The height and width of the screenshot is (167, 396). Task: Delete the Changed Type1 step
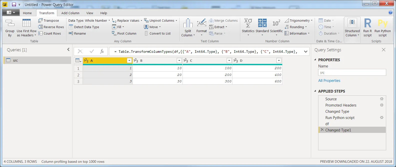[x=322, y=130]
